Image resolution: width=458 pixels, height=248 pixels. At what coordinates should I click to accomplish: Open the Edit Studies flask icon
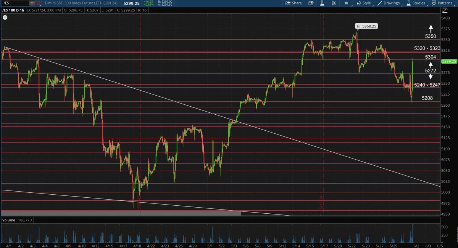coord(322,3)
